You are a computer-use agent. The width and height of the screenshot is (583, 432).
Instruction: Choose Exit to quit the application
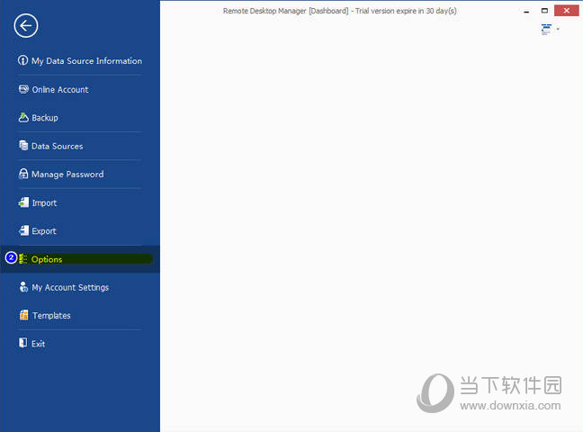pyautogui.click(x=38, y=344)
